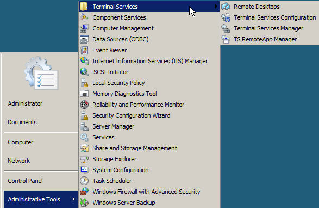Screen dimensions: 319x208
Task: Open Documents in the Start menu
Action: (x=22, y=122)
